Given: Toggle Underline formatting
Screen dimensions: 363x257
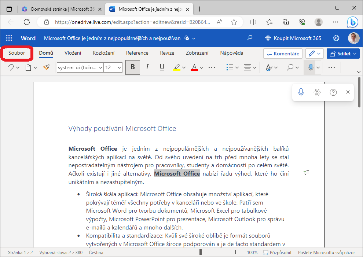Looking at the screenshot, I should coord(162,67).
